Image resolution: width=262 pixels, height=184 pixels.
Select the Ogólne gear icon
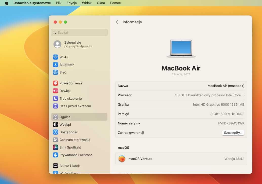pos(55,117)
